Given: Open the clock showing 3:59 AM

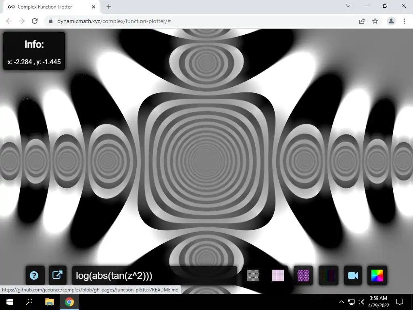Looking at the screenshot, I should click(x=378, y=302).
